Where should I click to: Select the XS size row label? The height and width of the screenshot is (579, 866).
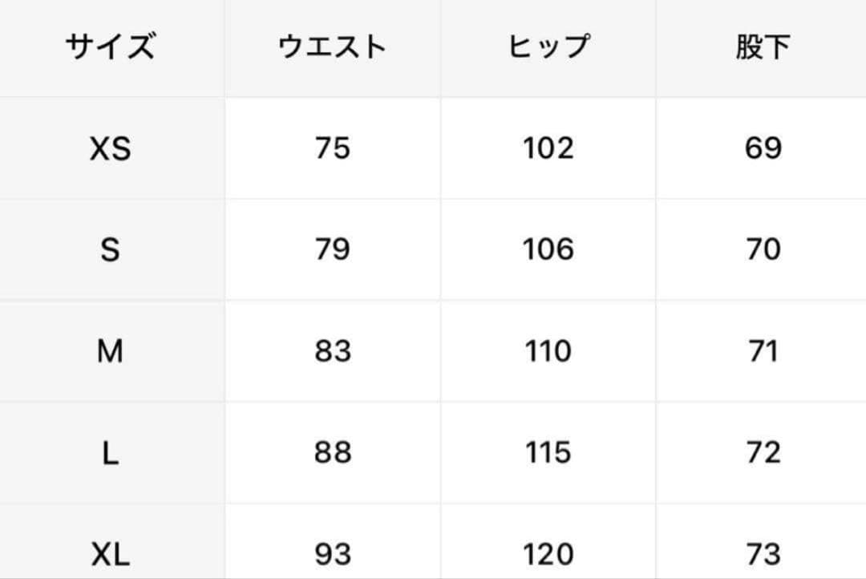pos(110,148)
